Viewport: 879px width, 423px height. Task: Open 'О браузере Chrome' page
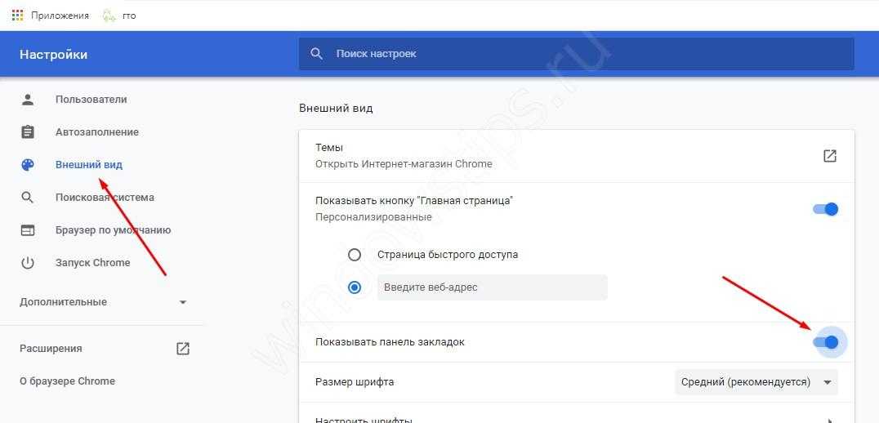coord(67,381)
